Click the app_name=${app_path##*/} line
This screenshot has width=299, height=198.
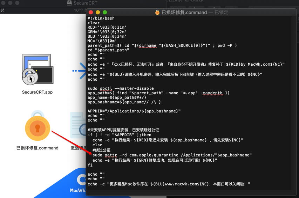117,97
